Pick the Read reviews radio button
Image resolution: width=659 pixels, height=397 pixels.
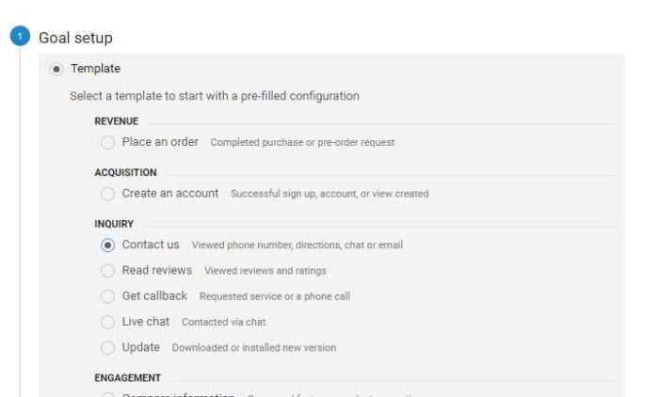click(x=107, y=271)
